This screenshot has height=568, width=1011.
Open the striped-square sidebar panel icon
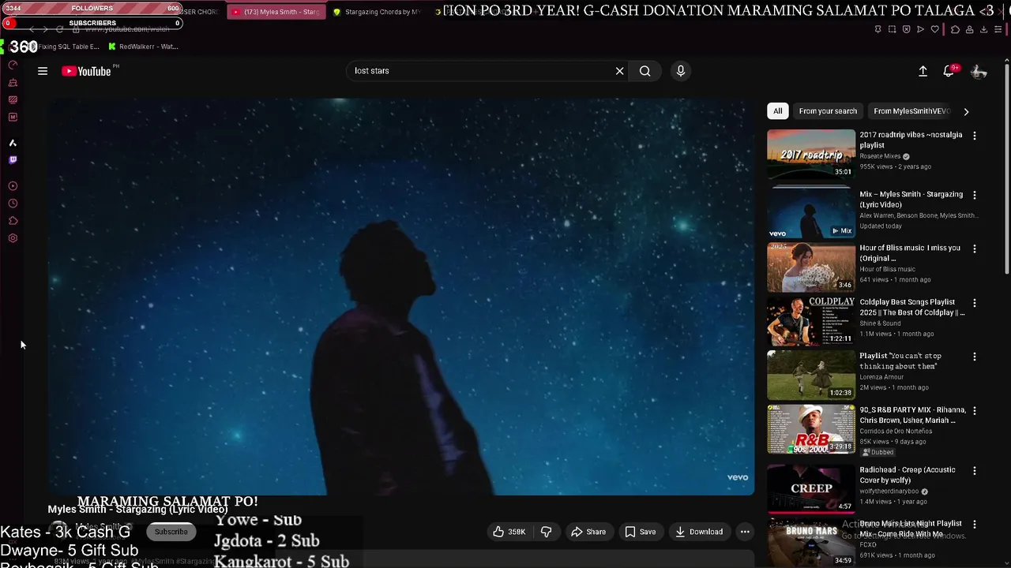click(13, 99)
